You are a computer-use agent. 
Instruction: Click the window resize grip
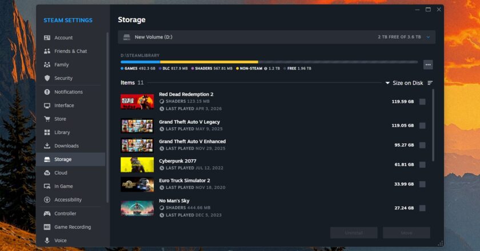[440, 244]
